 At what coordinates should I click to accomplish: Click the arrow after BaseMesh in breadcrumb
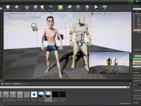(x=22, y=84)
